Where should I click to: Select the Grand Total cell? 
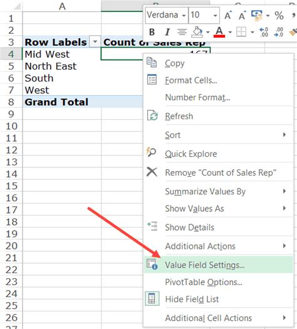[62, 102]
